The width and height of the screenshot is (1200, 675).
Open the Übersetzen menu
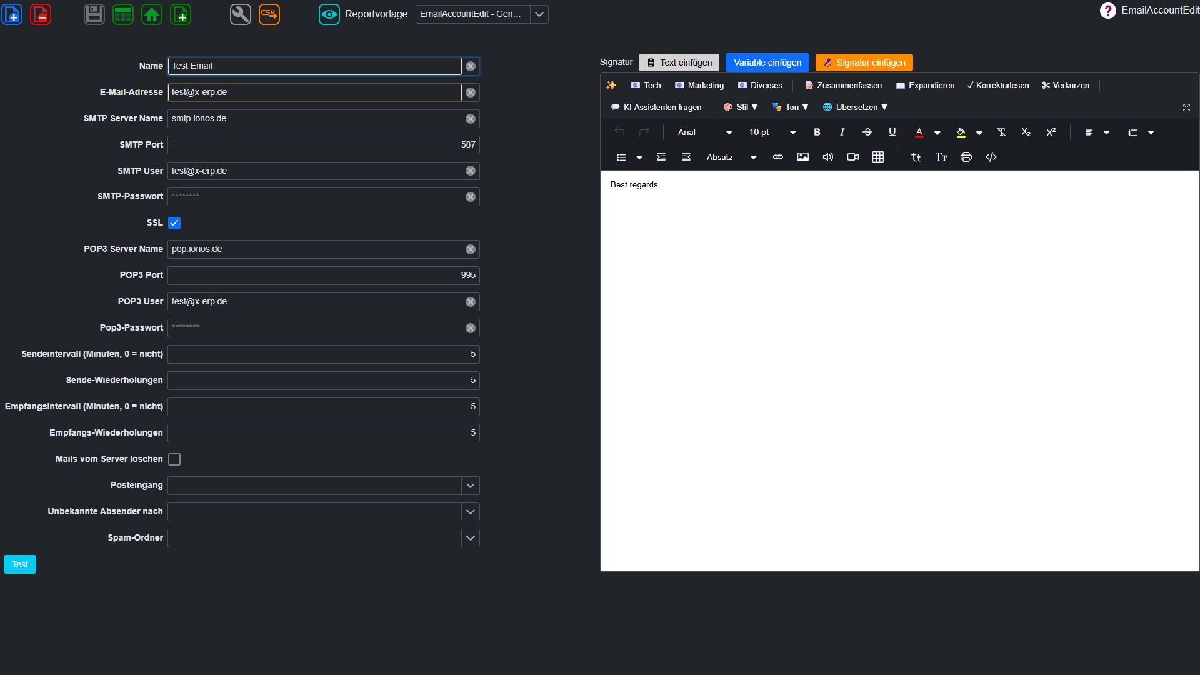[856, 107]
